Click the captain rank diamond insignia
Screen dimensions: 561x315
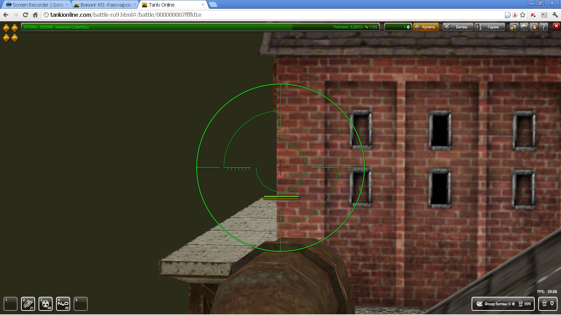click(10, 33)
